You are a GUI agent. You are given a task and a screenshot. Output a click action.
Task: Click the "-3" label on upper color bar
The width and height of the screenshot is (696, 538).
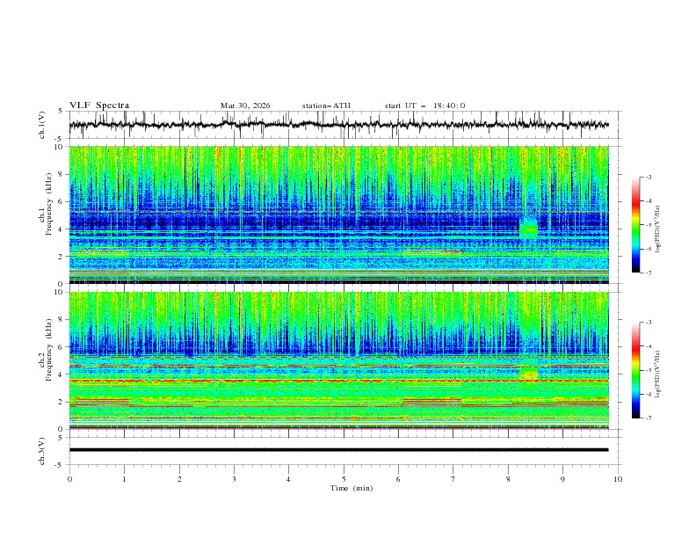pyautogui.click(x=648, y=177)
